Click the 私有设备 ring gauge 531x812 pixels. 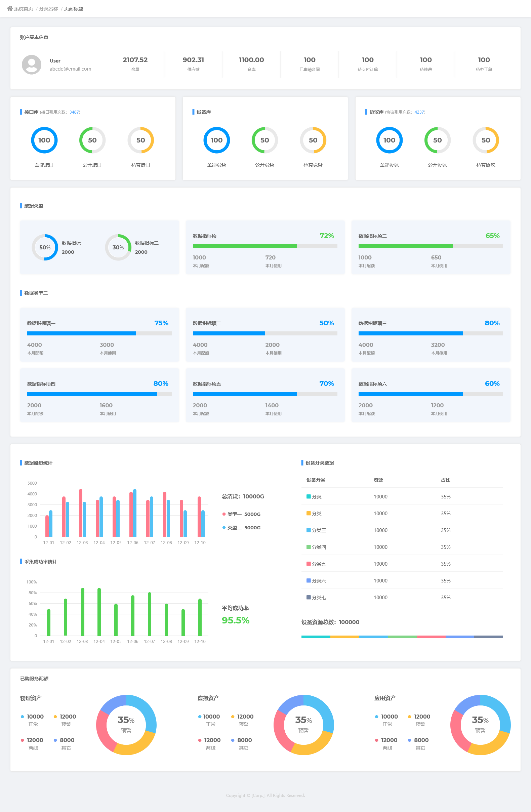(x=313, y=140)
